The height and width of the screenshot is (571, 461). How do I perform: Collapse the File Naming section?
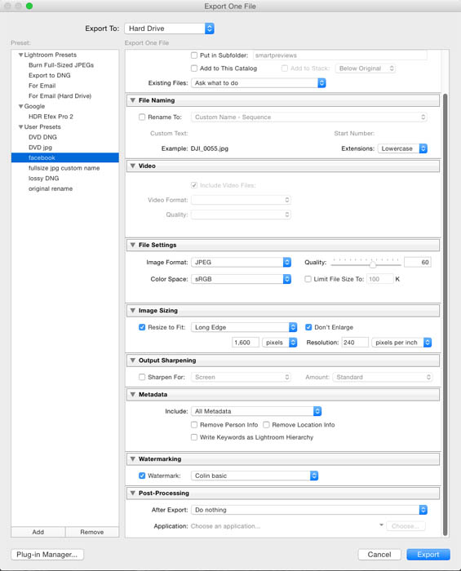click(133, 100)
